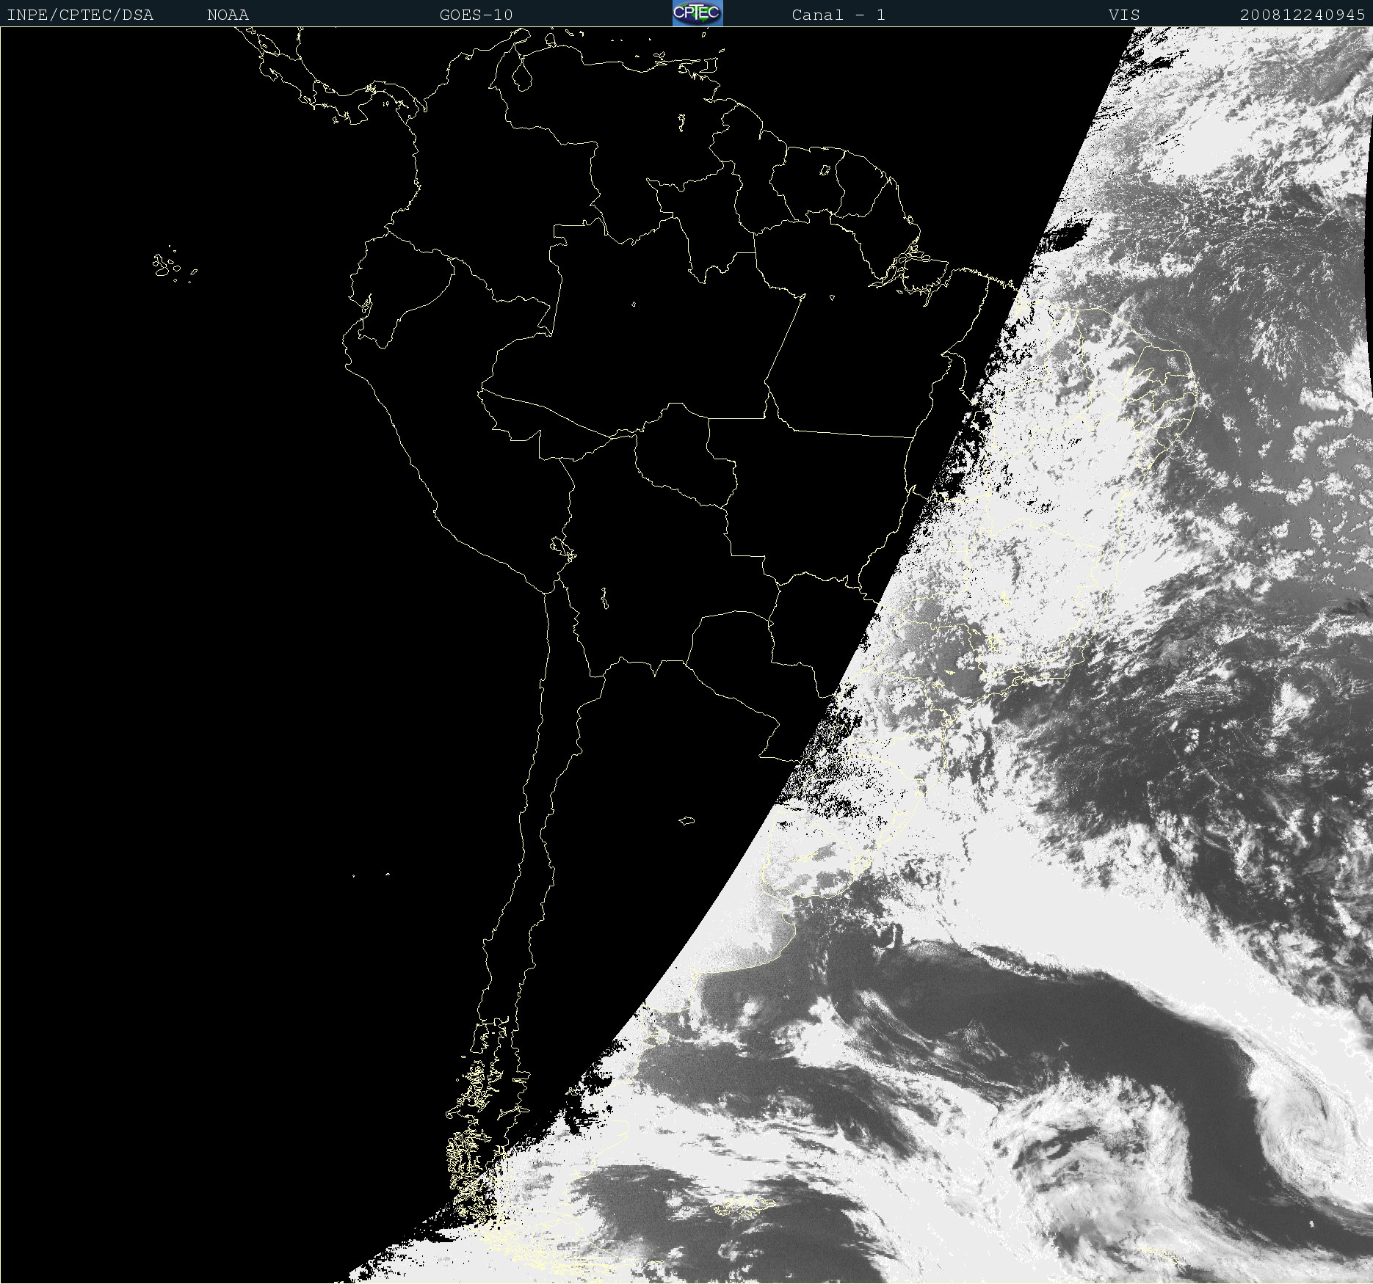Click the VIS label in the header
This screenshot has width=1373, height=1284.
pos(1124,15)
